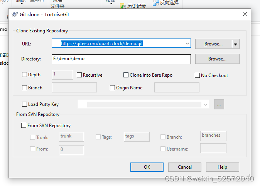Toggle the Username checkbox
This screenshot has height=186, width=260.
163,149
